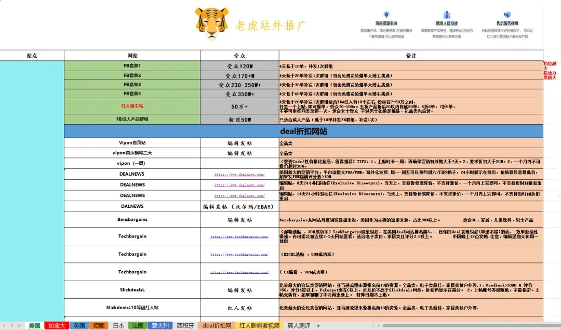Open techbargains link in CE编辑 row
Screen dimensions: 561x330
coord(239,272)
